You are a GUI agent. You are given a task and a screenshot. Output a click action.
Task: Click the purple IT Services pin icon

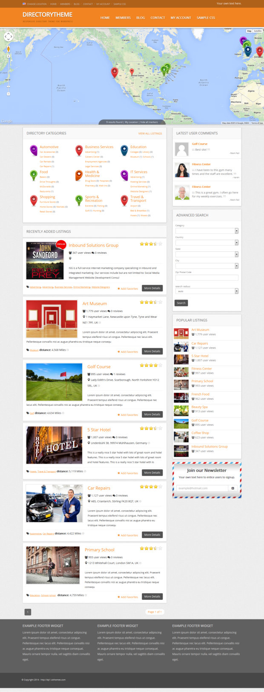(124, 175)
